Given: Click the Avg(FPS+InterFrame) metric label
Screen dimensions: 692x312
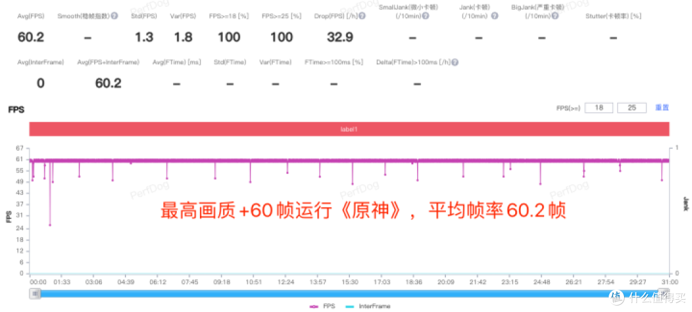Looking at the screenshot, I should tap(108, 63).
